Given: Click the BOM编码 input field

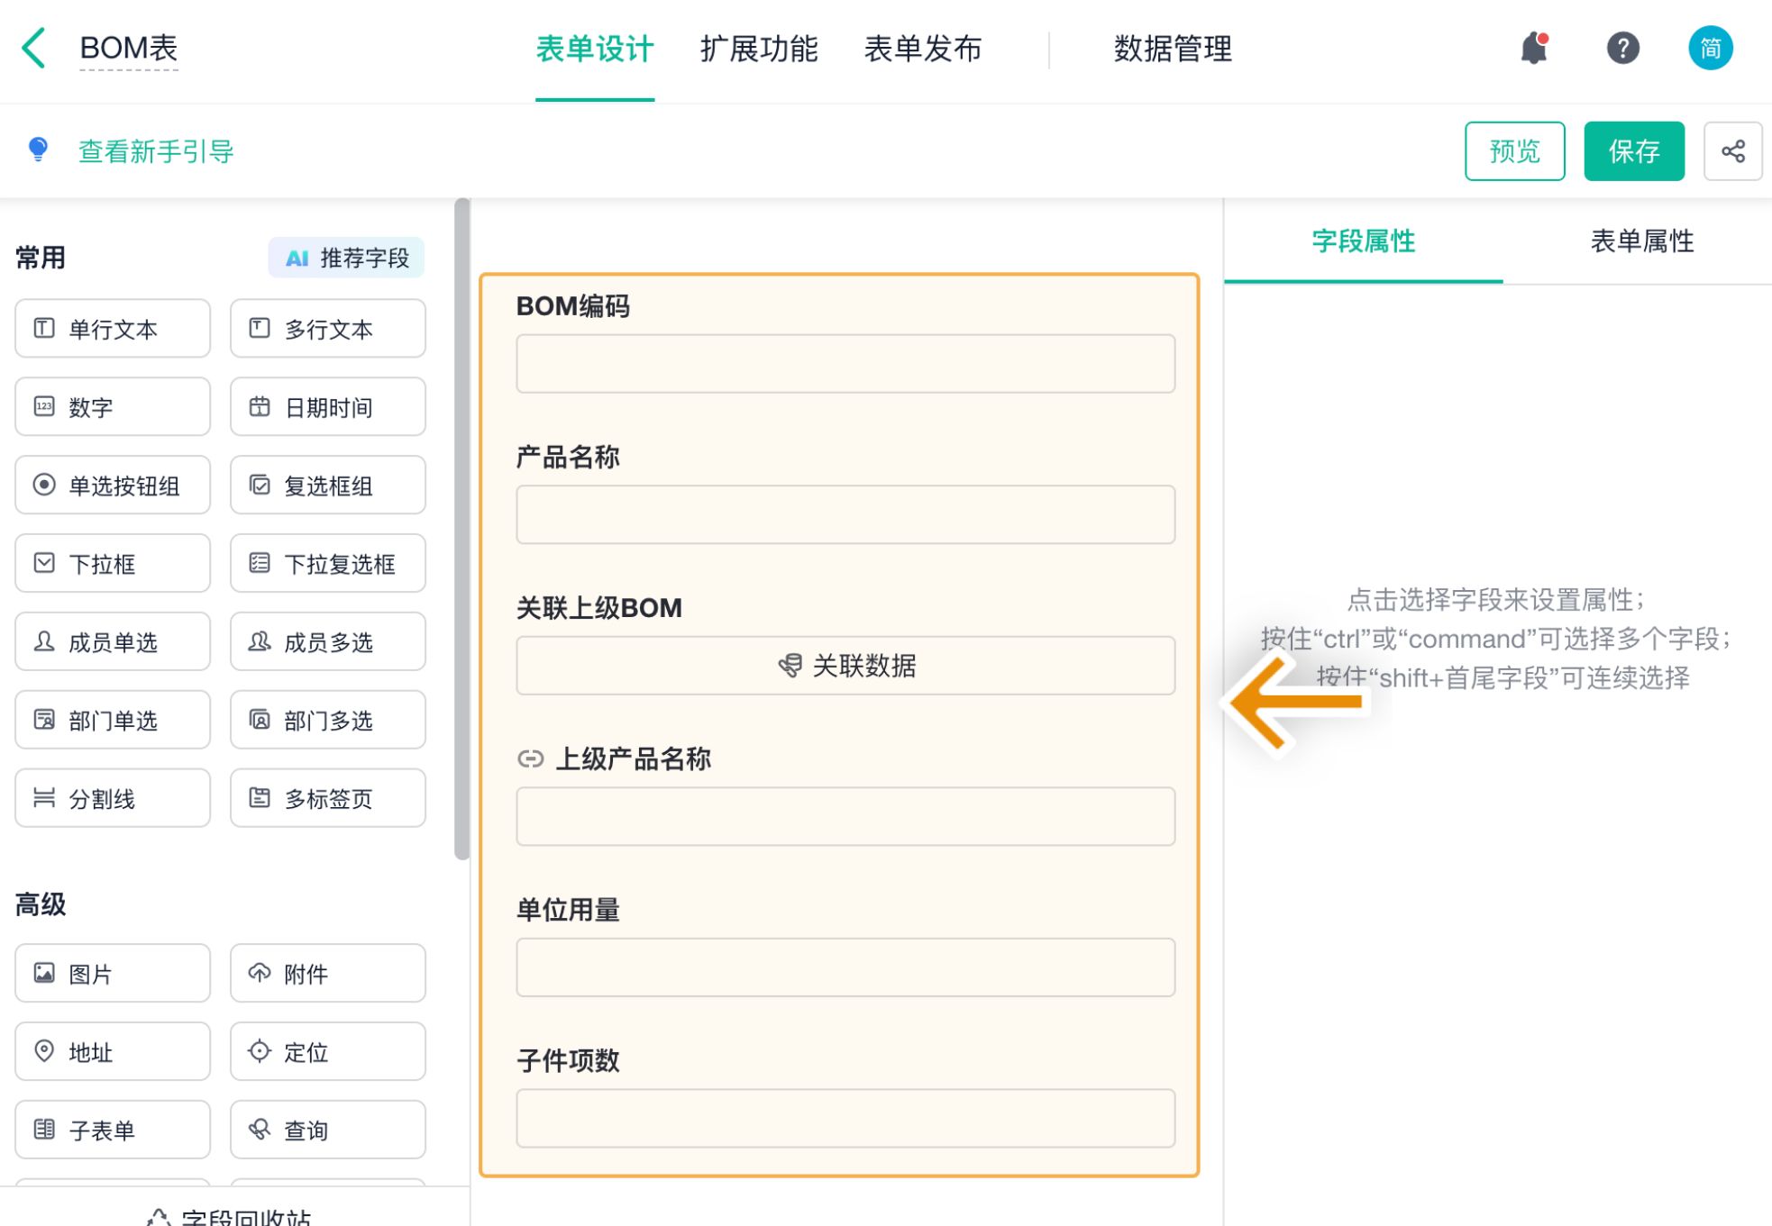Looking at the screenshot, I should (845, 364).
